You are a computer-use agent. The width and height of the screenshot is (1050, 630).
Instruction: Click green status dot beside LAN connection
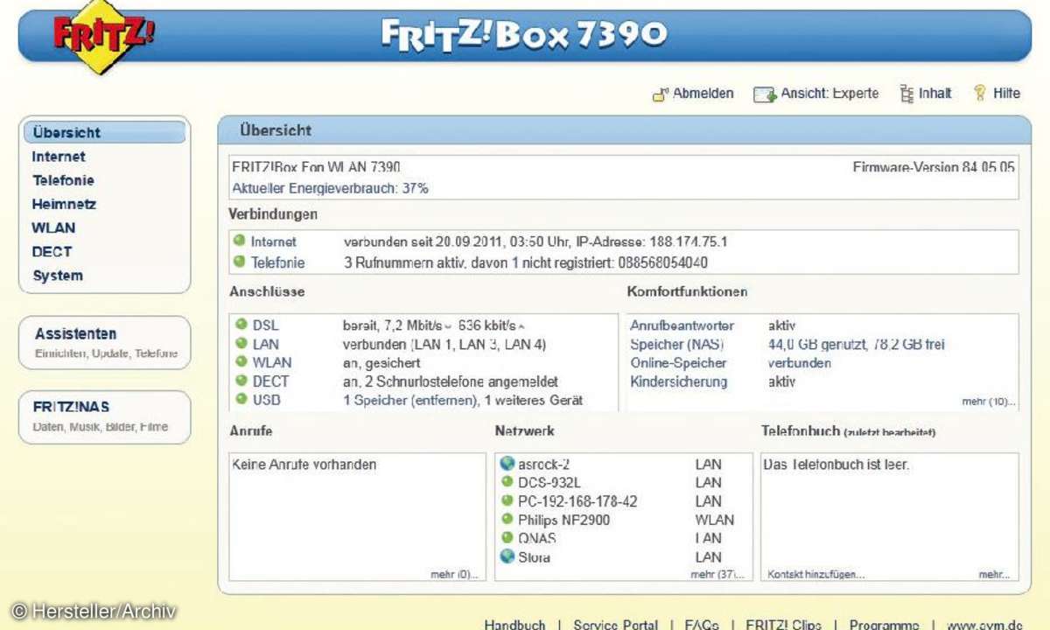point(241,343)
